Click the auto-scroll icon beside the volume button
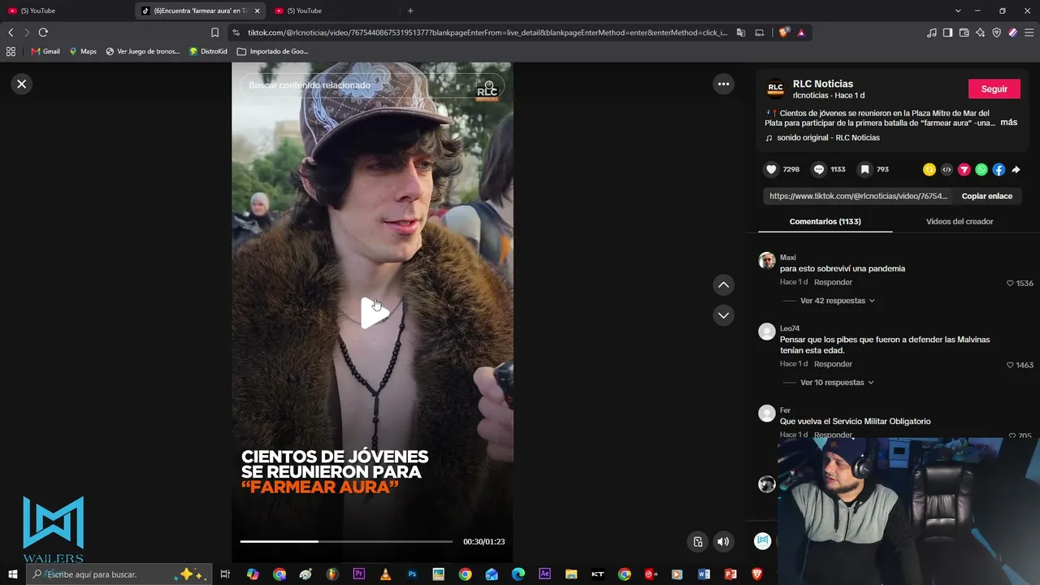 [x=697, y=542]
